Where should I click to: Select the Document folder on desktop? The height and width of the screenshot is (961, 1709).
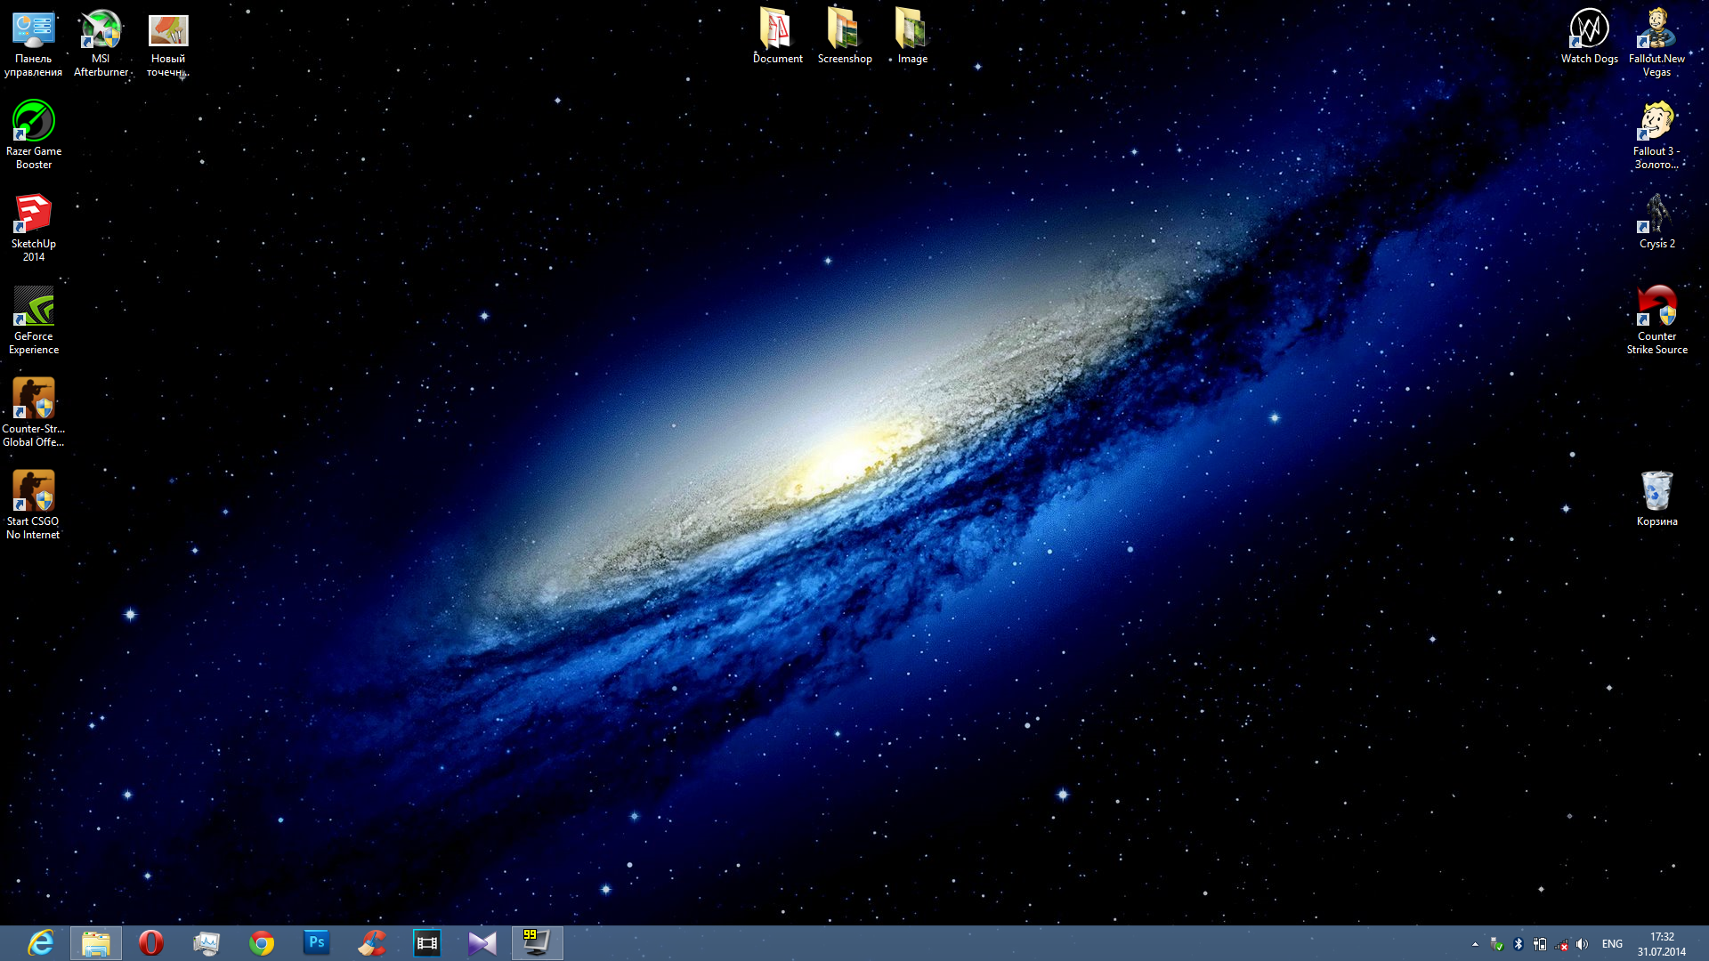pyautogui.click(x=777, y=36)
